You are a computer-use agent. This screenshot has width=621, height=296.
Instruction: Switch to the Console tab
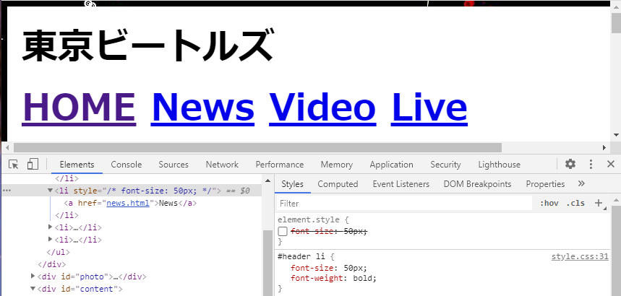tap(126, 165)
